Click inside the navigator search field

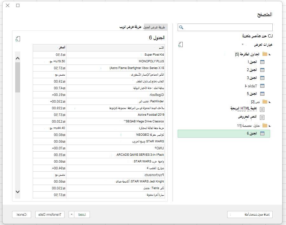coord(225,27)
